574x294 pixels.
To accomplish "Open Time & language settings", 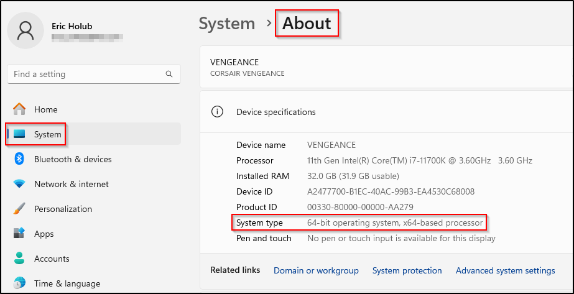I will coord(67,283).
